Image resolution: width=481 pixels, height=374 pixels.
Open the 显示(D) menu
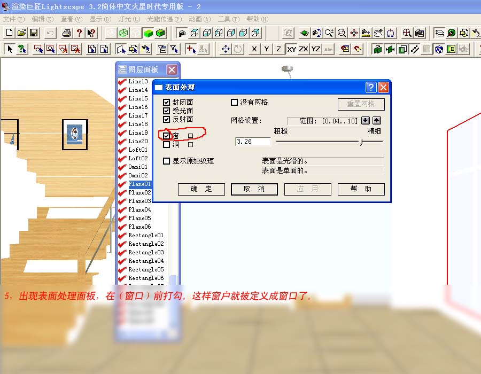[100, 19]
